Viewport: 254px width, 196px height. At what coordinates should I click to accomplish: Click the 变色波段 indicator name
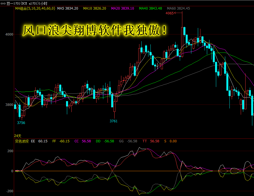(x=22, y=141)
